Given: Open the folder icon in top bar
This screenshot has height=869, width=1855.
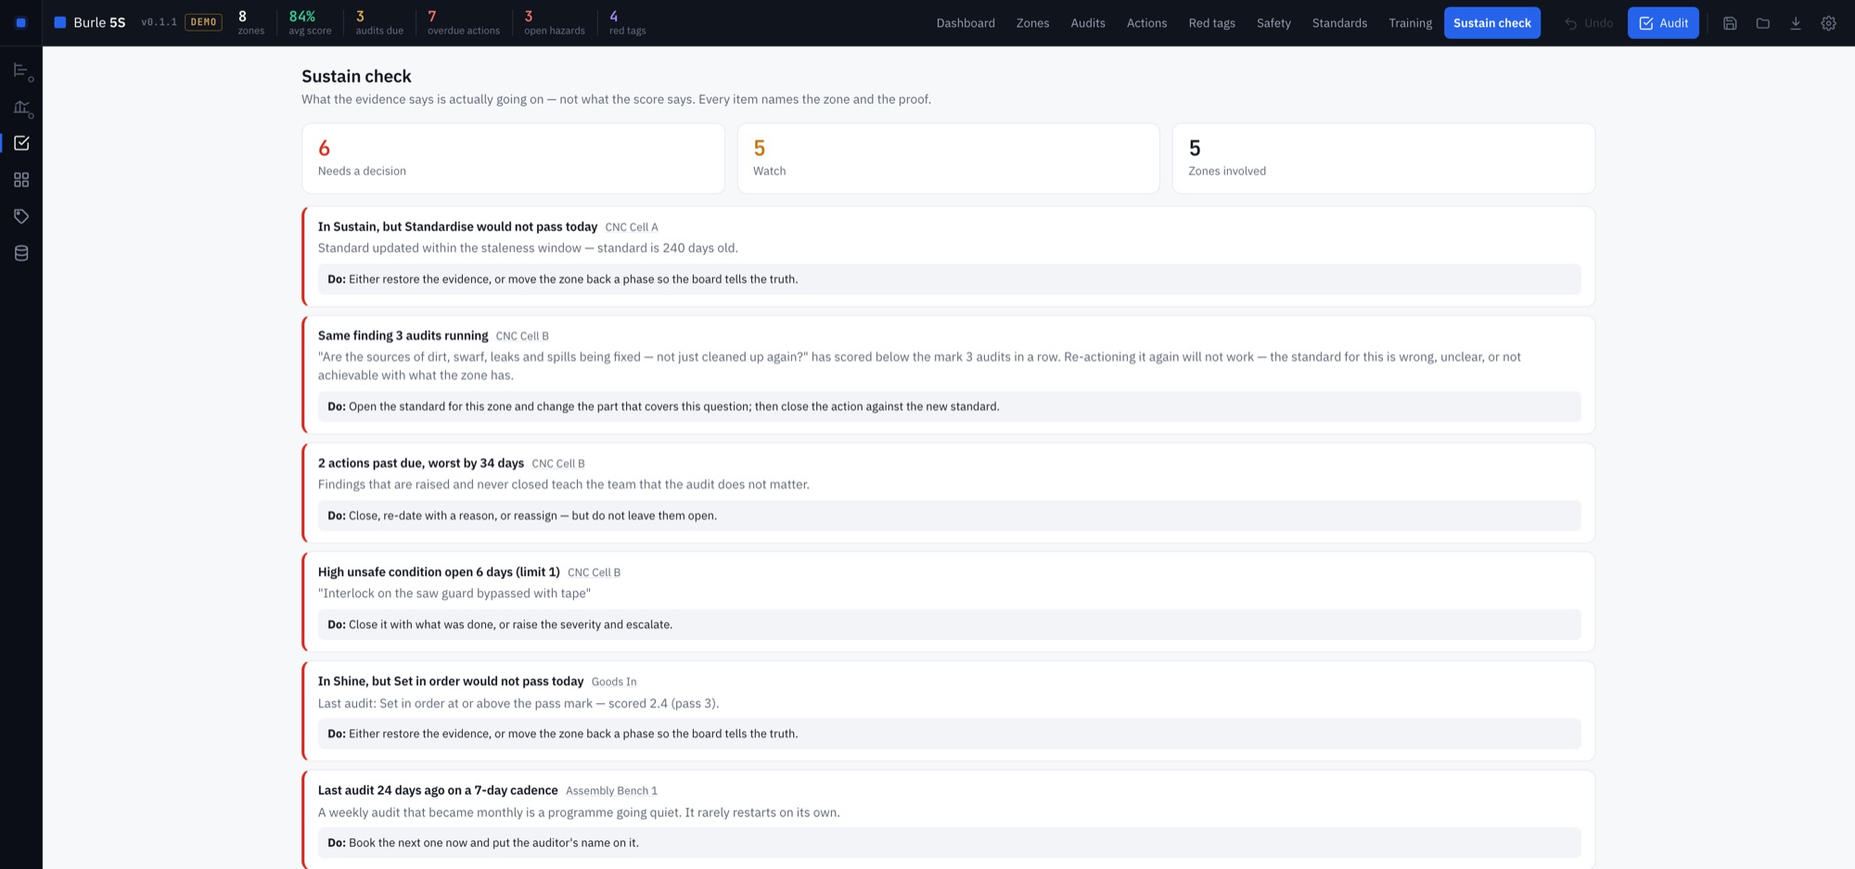Looking at the screenshot, I should click(1763, 23).
